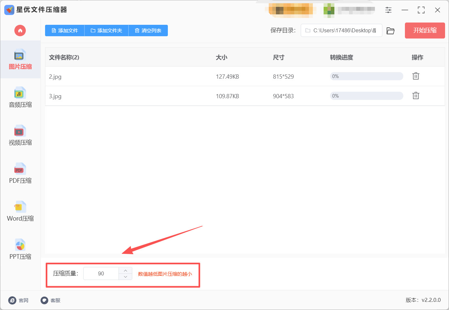Close the application window
The height and width of the screenshot is (310, 449).
click(438, 10)
